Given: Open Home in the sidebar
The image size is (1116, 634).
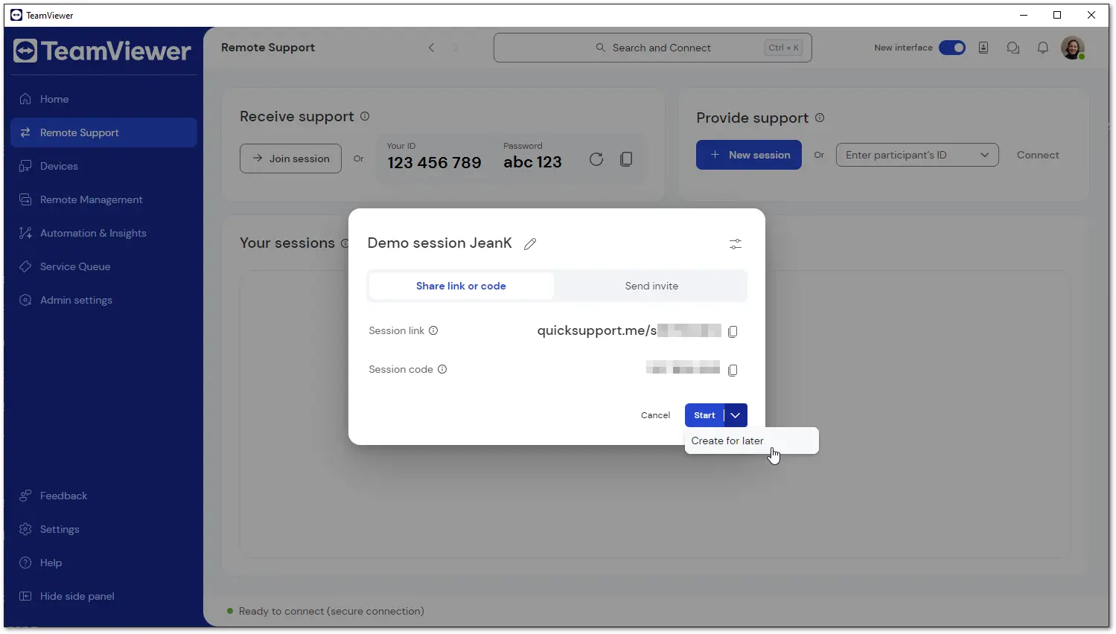Looking at the screenshot, I should point(104,99).
